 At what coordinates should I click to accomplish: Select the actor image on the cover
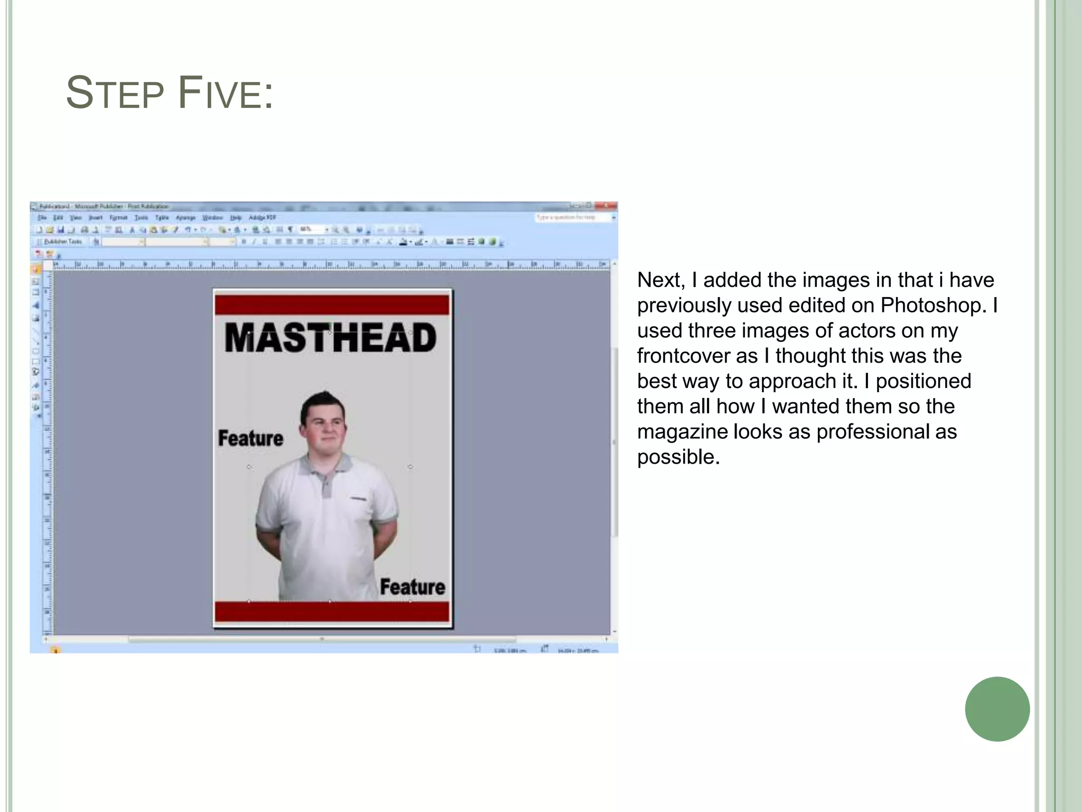click(x=327, y=497)
